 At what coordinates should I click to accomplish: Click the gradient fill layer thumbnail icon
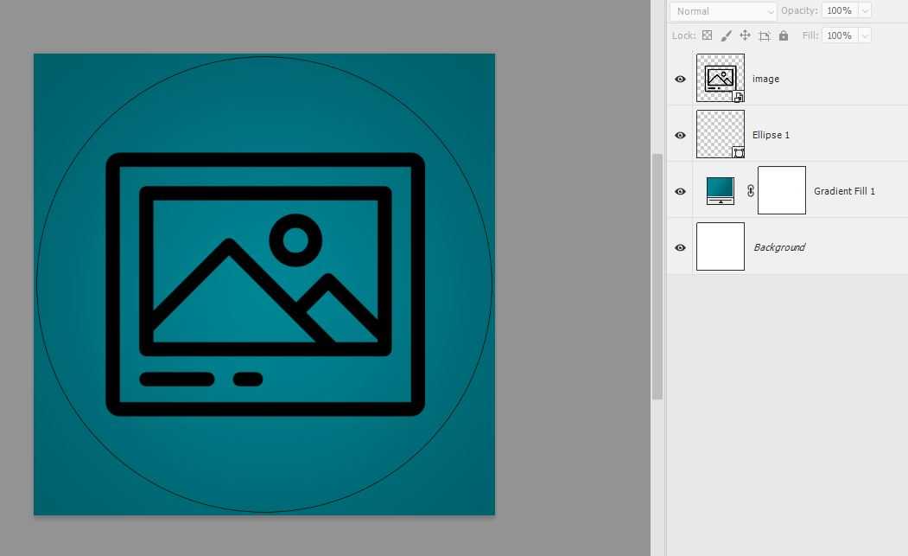(x=720, y=190)
